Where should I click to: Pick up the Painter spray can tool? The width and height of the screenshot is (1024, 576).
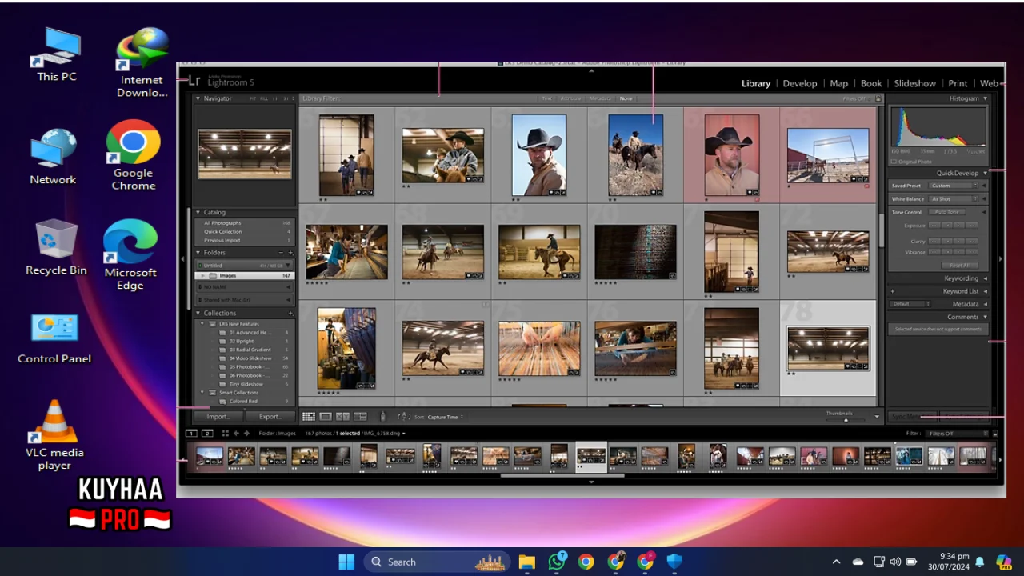(x=382, y=417)
